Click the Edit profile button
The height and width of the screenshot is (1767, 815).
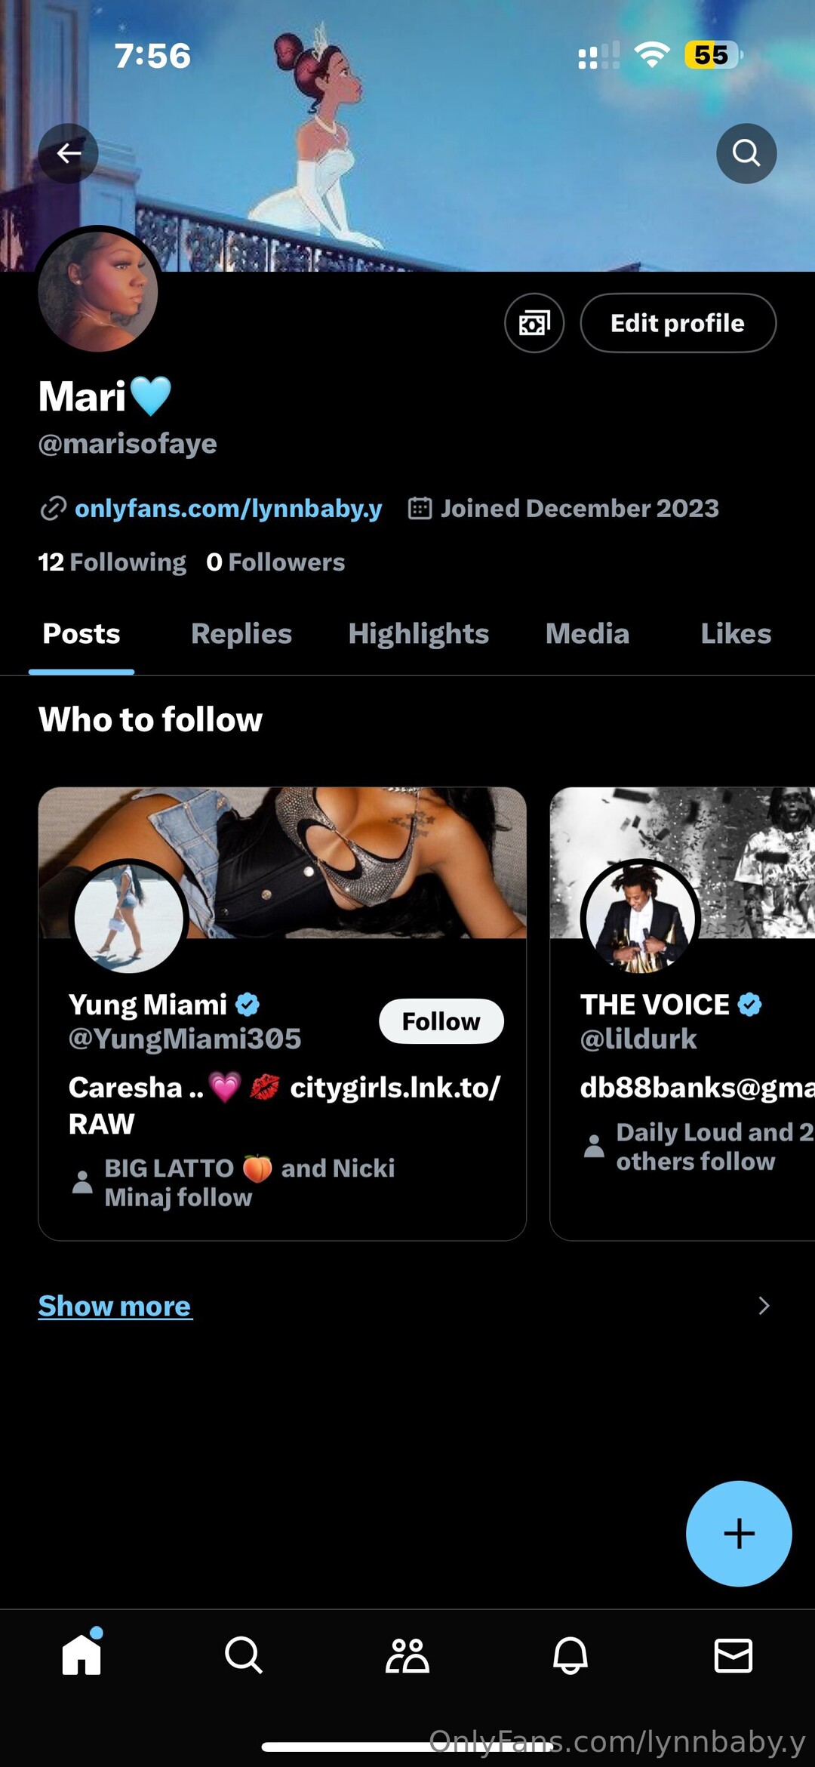coord(678,323)
